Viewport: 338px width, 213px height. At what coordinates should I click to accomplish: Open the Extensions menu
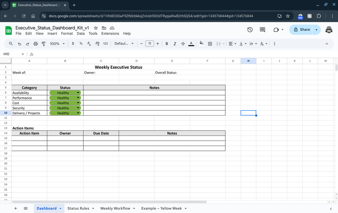pos(110,33)
